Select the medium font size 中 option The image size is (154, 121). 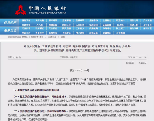17,57
